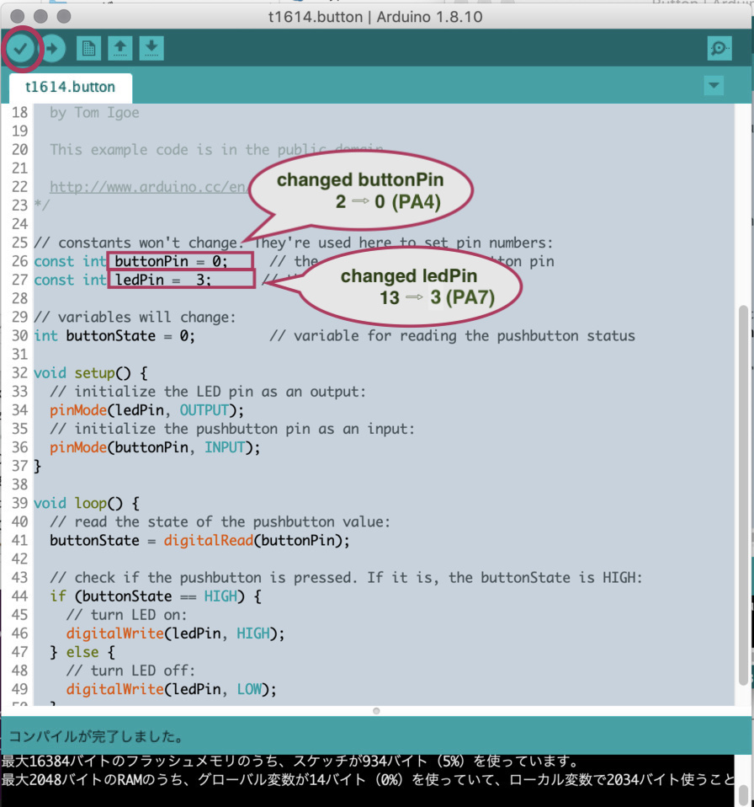Click '// check if the pushbutton is pressed' comment
Viewport: 754px width, 807px height.
[346, 578]
